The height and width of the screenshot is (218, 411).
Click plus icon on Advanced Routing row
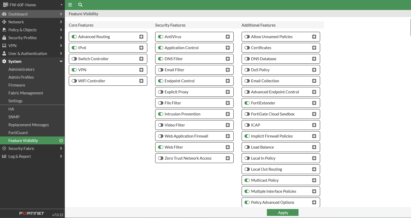pyautogui.click(x=141, y=37)
